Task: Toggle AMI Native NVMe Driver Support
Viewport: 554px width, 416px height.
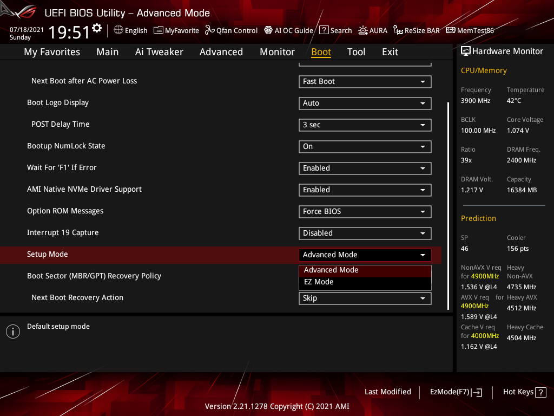Action: click(365, 190)
